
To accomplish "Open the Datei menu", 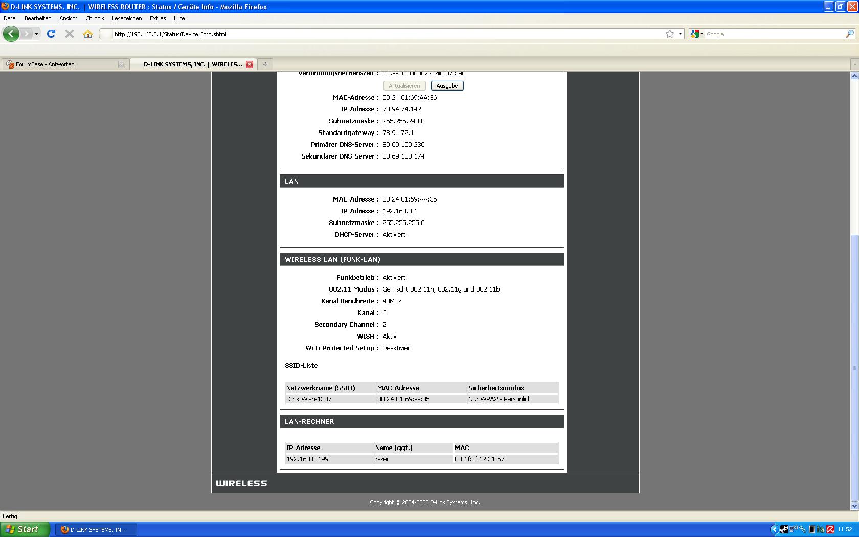I will tap(10, 18).
